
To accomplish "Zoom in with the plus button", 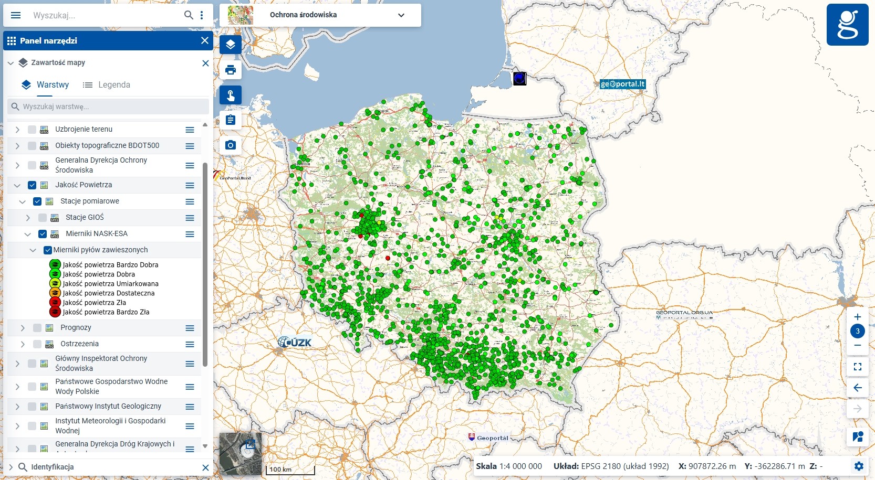I will point(858,317).
